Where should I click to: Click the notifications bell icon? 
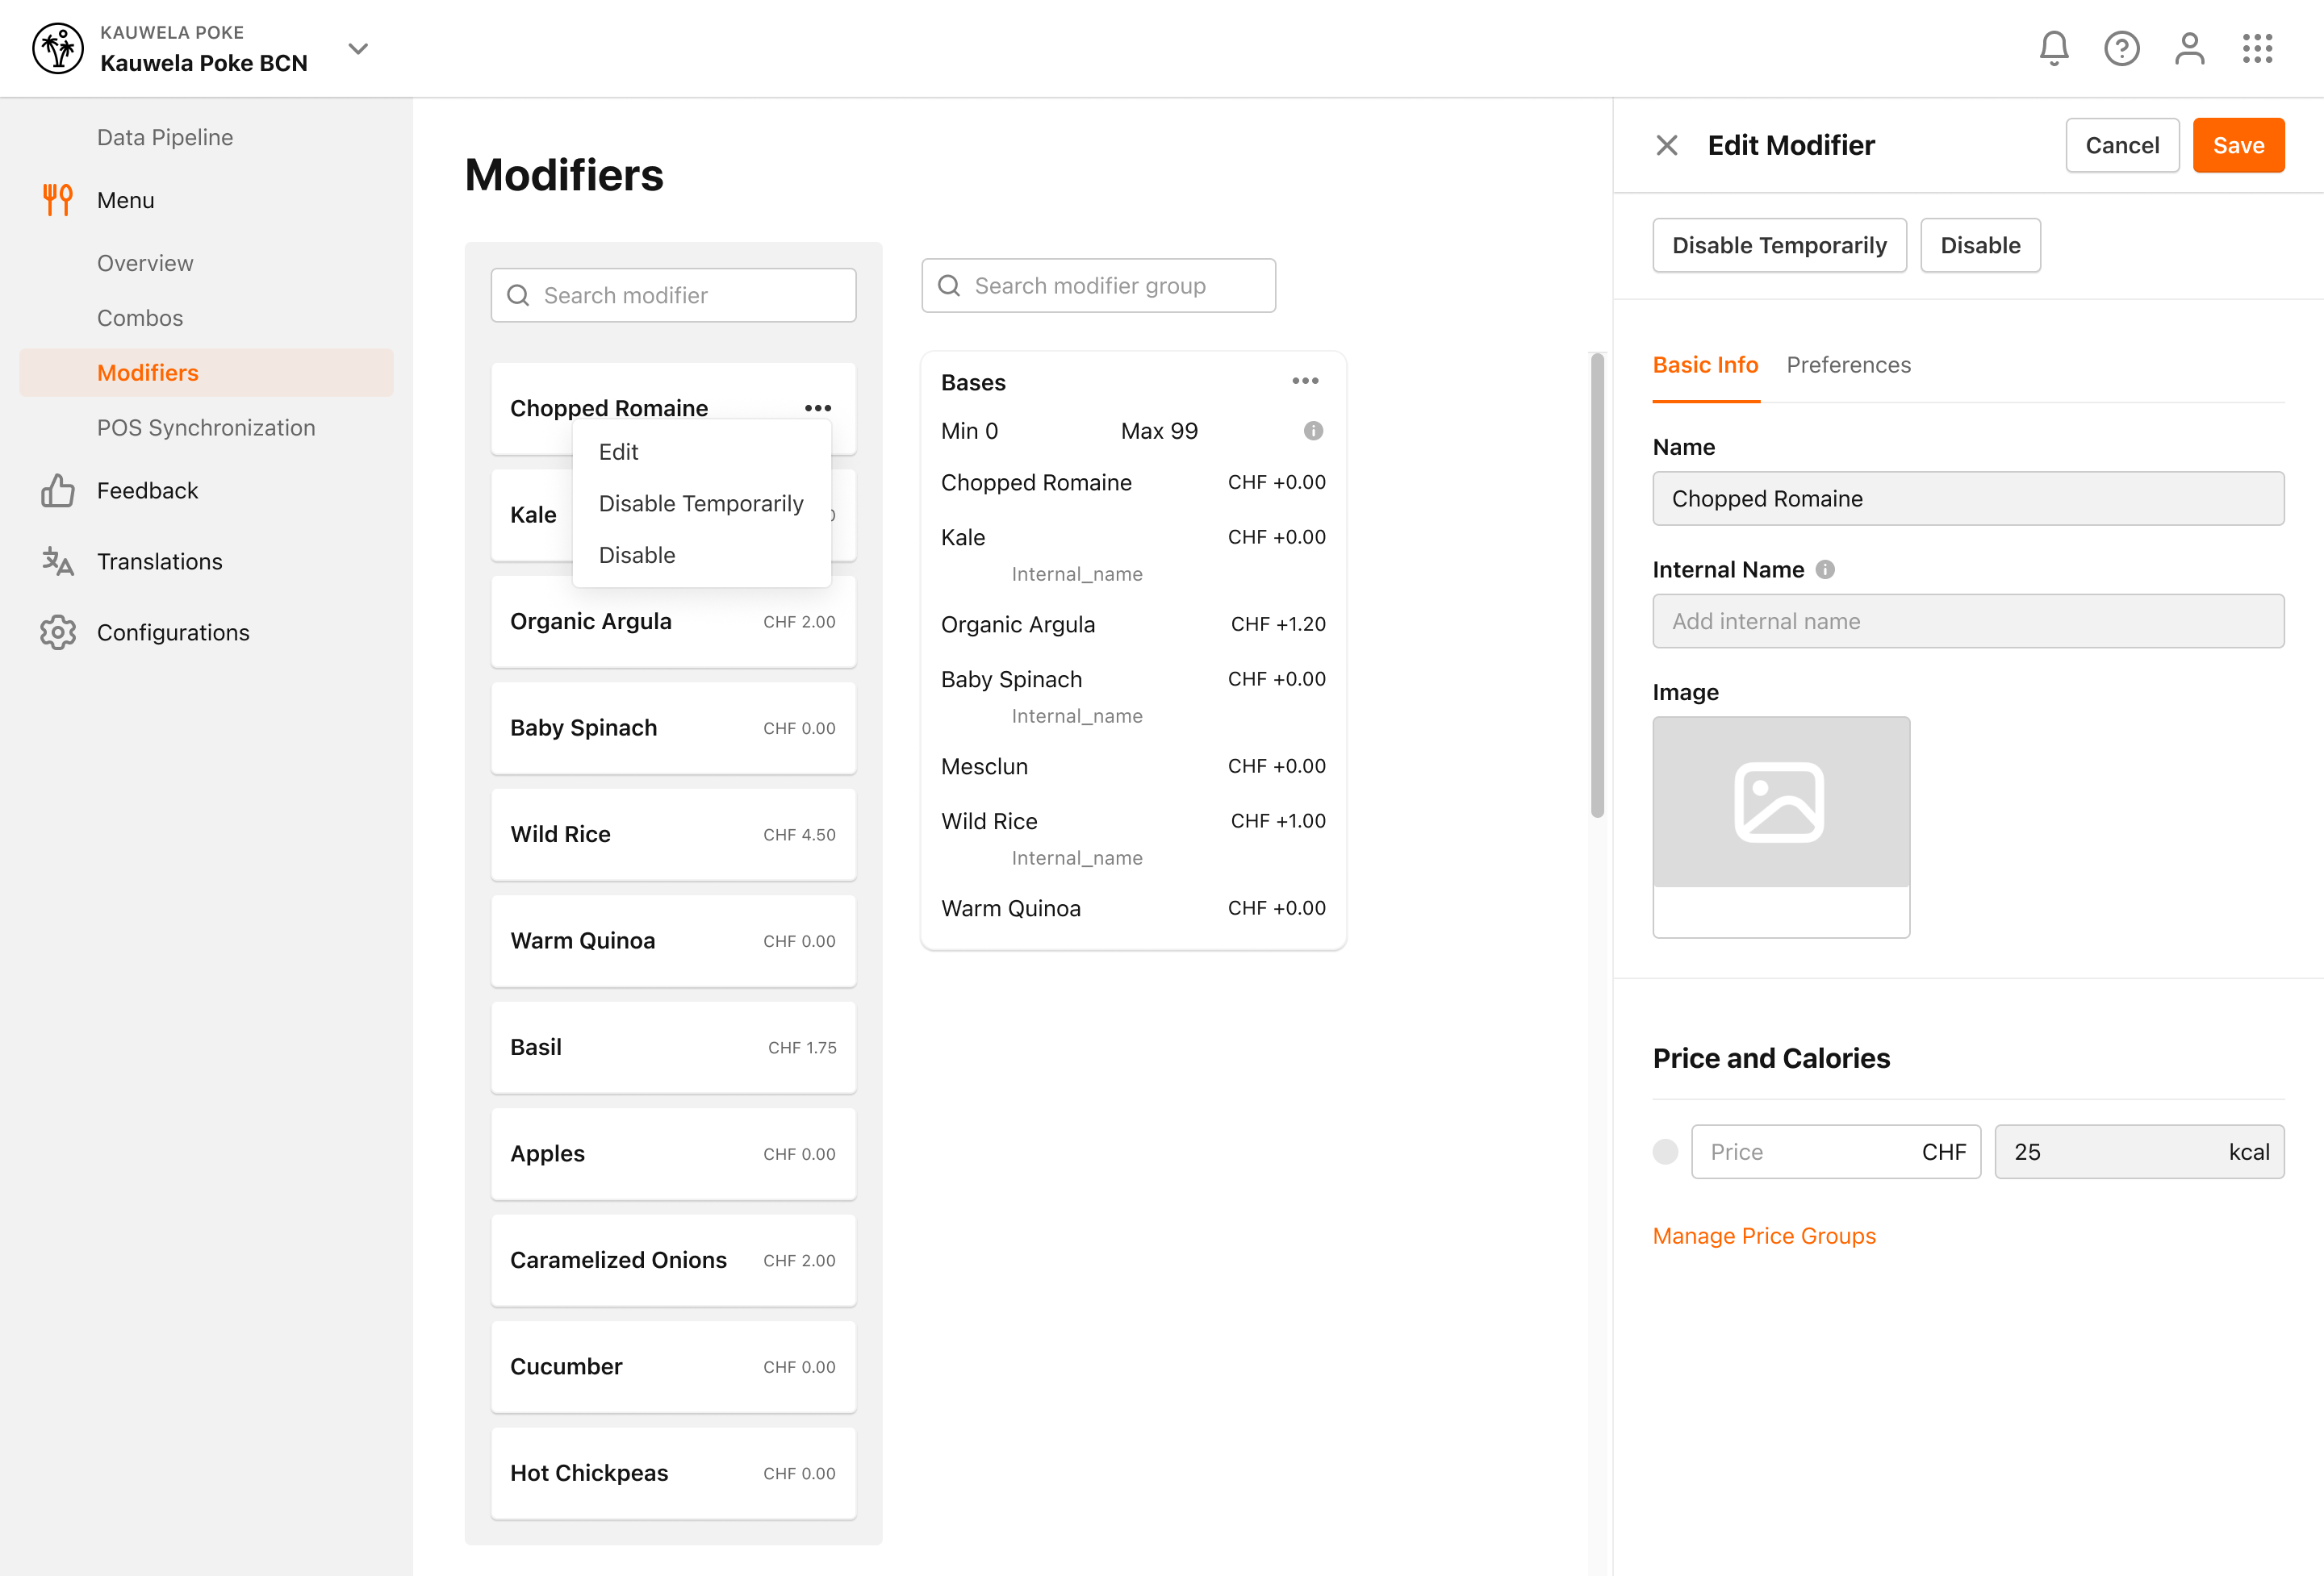[x=2053, y=48]
